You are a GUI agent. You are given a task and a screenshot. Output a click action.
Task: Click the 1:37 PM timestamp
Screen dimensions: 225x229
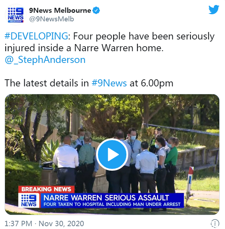point(19,223)
